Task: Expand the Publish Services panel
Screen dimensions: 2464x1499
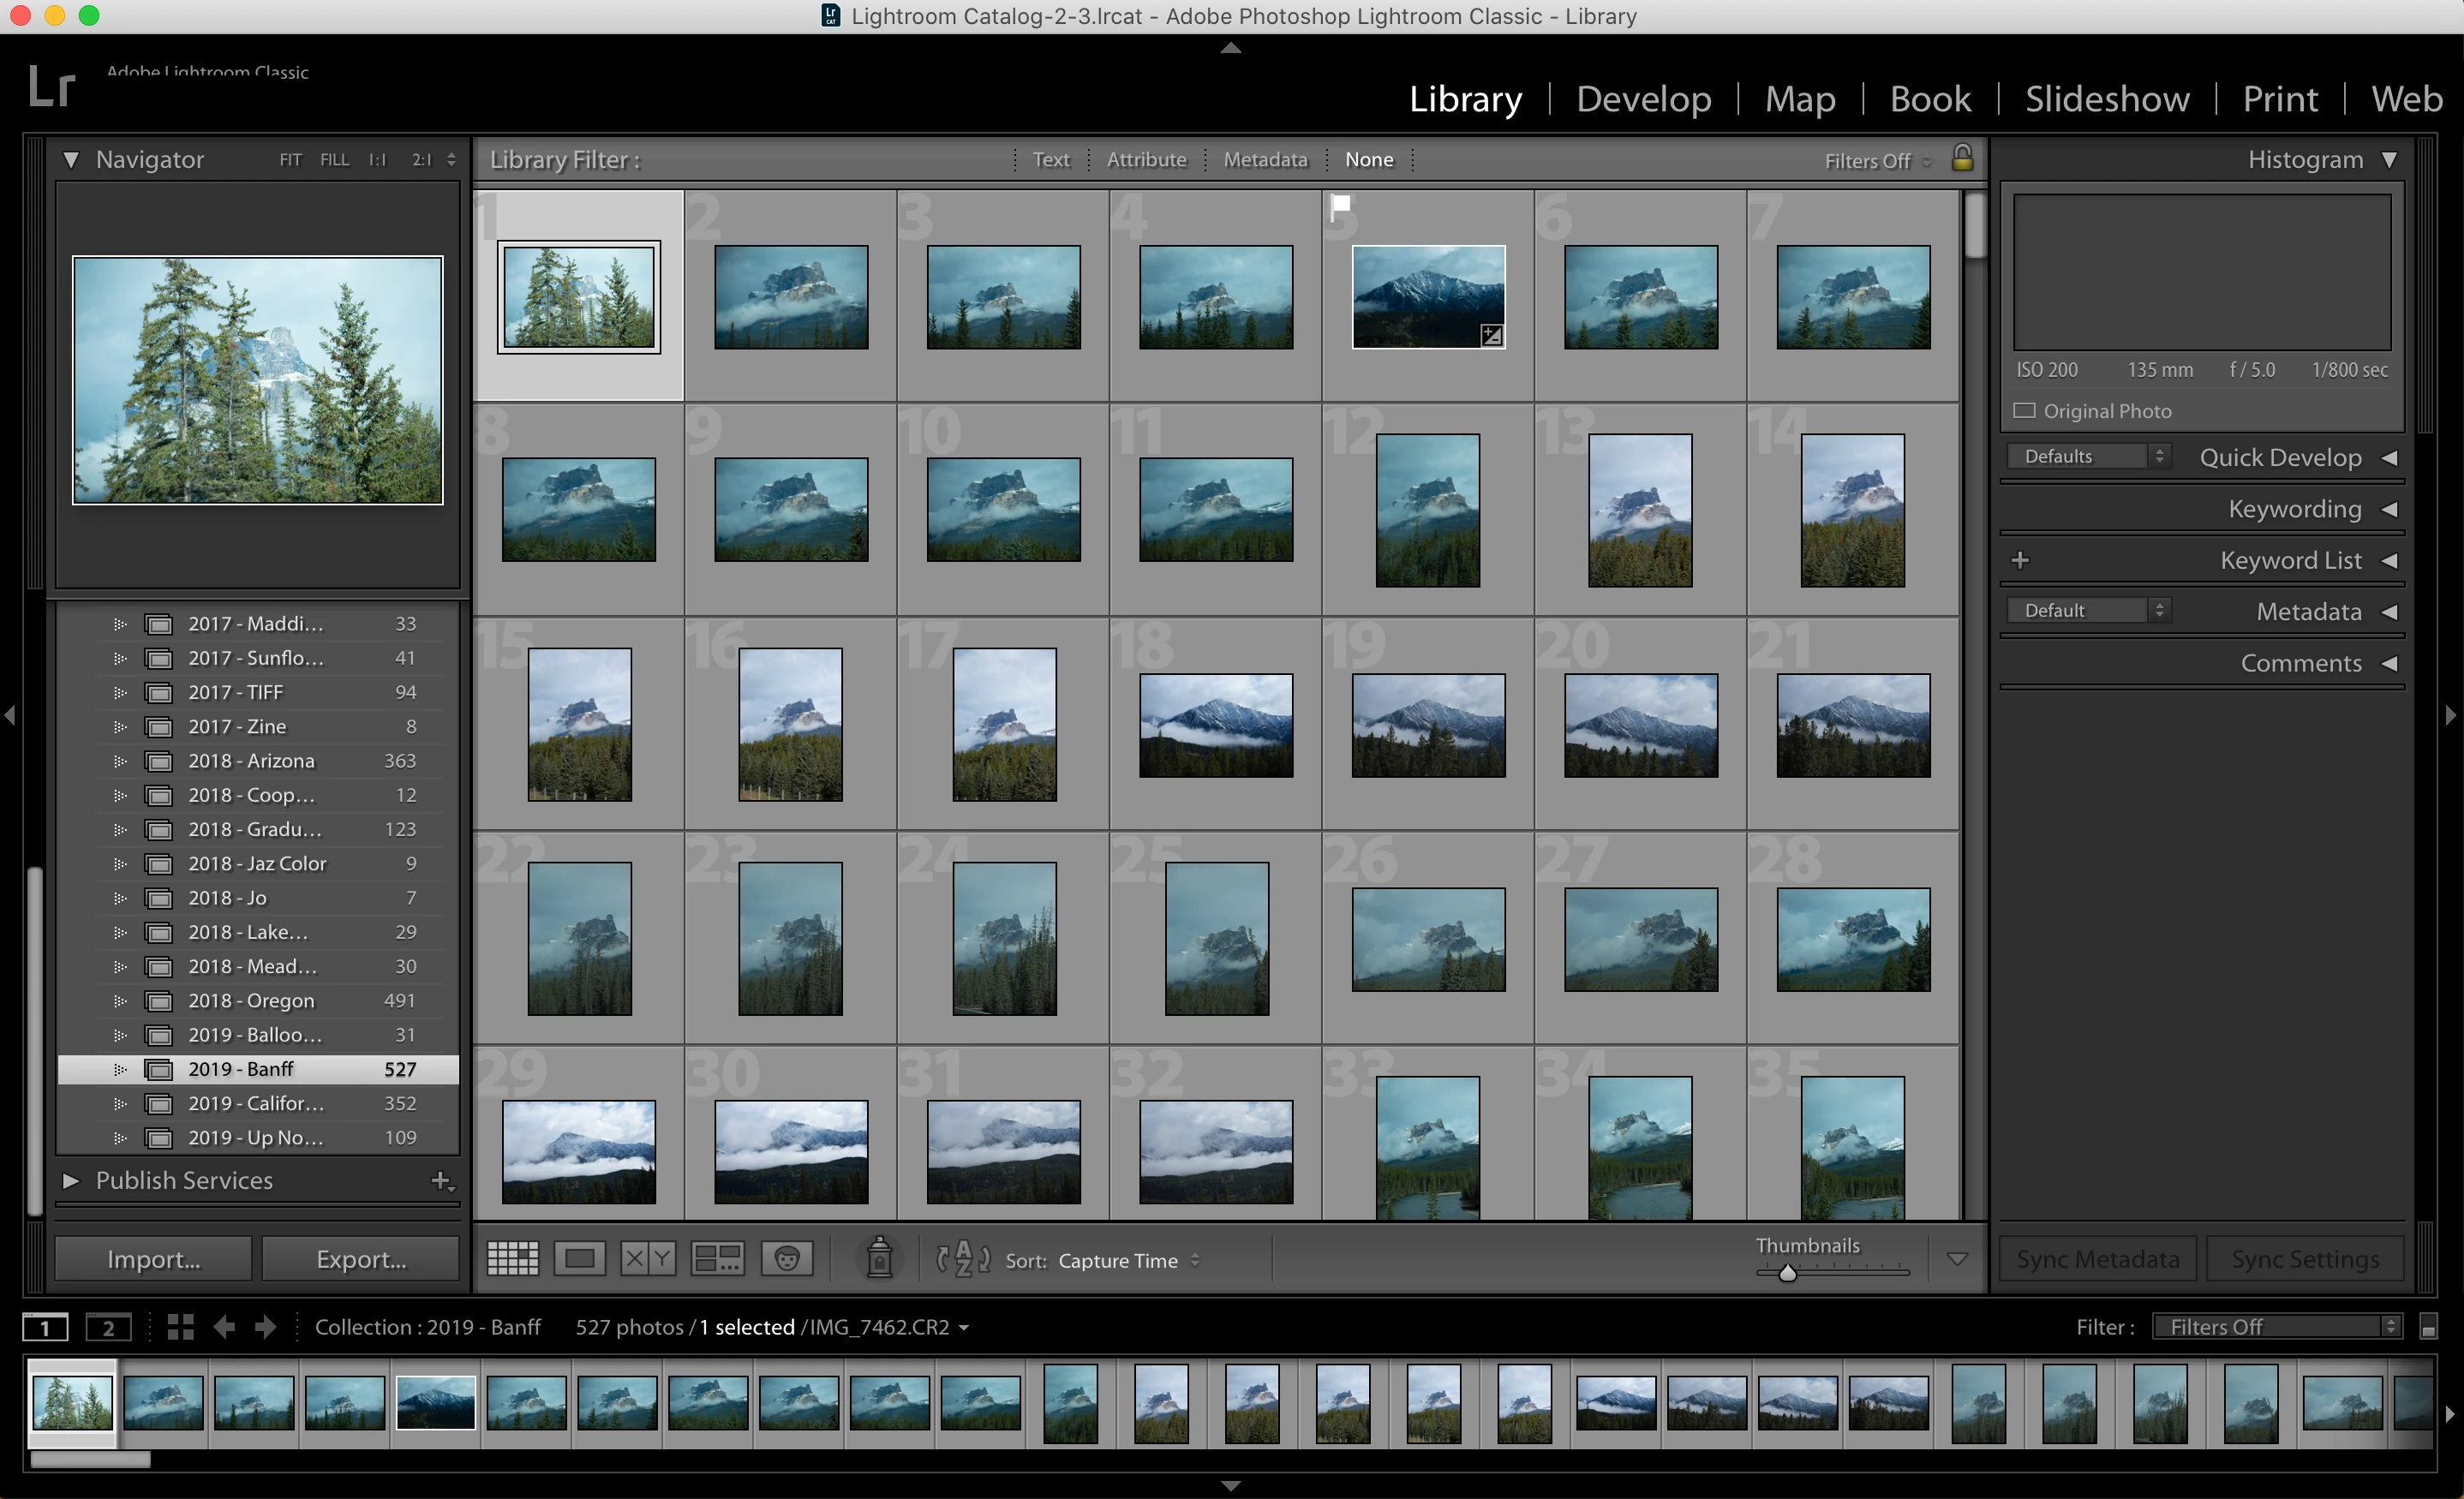Action: [x=71, y=1181]
